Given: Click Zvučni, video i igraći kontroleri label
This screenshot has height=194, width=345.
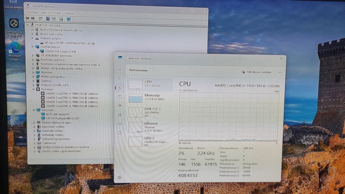Looking at the screenshot, I should 61,151.
